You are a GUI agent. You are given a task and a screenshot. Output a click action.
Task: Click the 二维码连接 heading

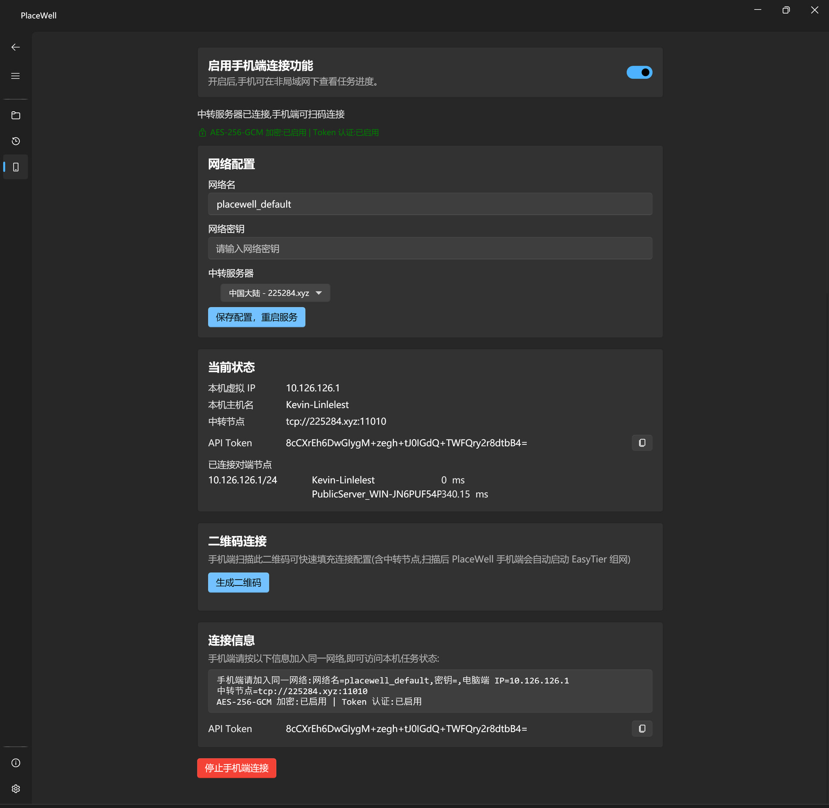point(237,541)
